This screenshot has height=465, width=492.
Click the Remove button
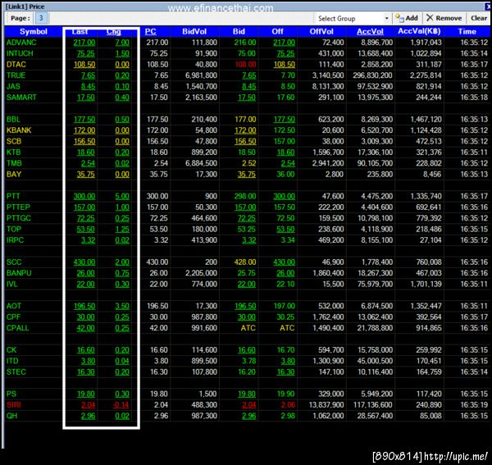click(444, 18)
